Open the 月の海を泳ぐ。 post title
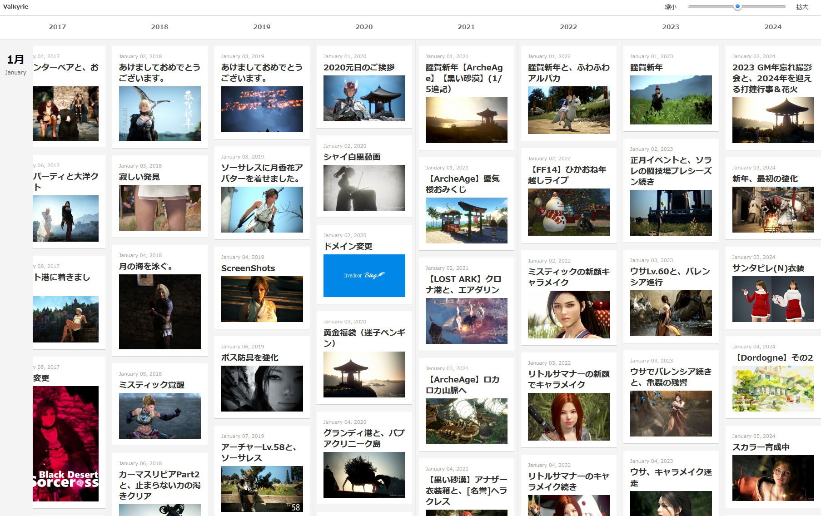Screen dimensions: 821x516 pyautogui.click(x=146, y=266)
